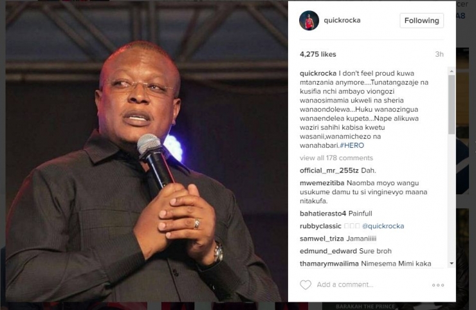
Task: Like the post with the heart icon
Action: 306,285
